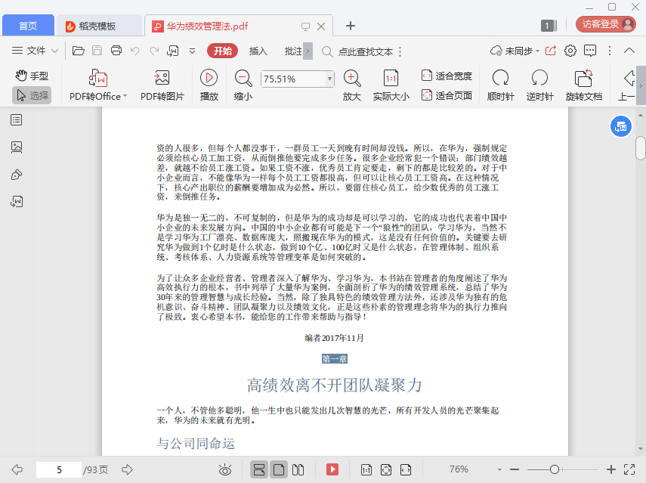Increase zoom with plus button
The width and height of the screenshot is (646, 483).
pyautogui.click(x=611, y=469)
